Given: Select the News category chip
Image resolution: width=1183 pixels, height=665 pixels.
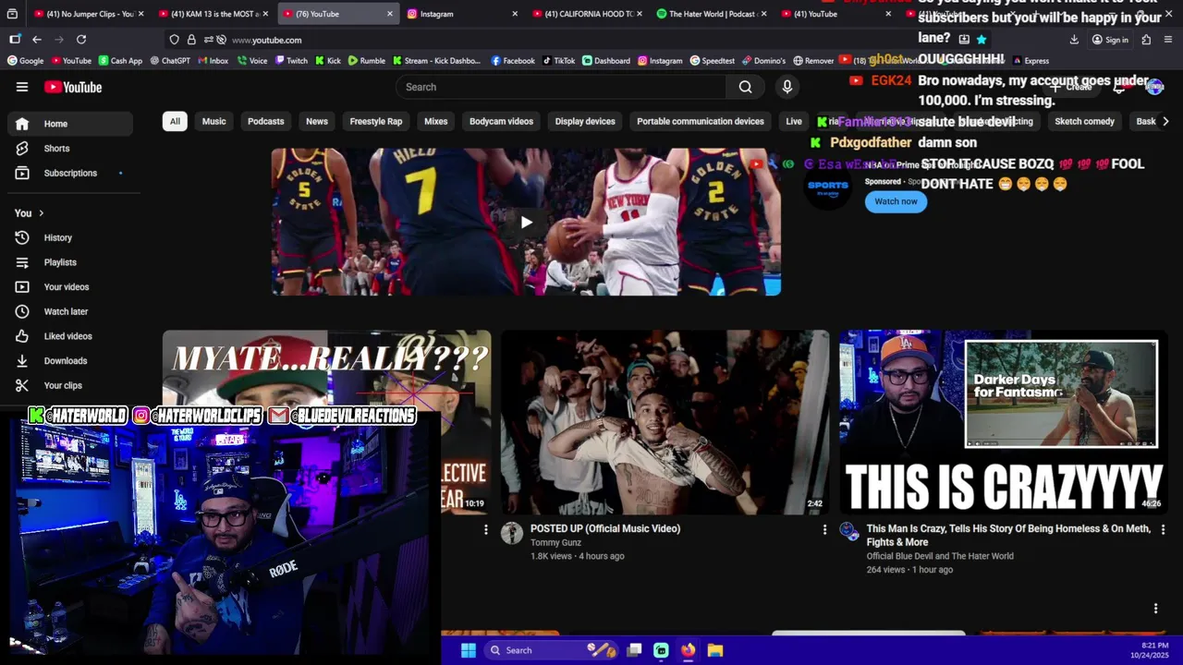Looking at the screenshot, I should [317, 121].
